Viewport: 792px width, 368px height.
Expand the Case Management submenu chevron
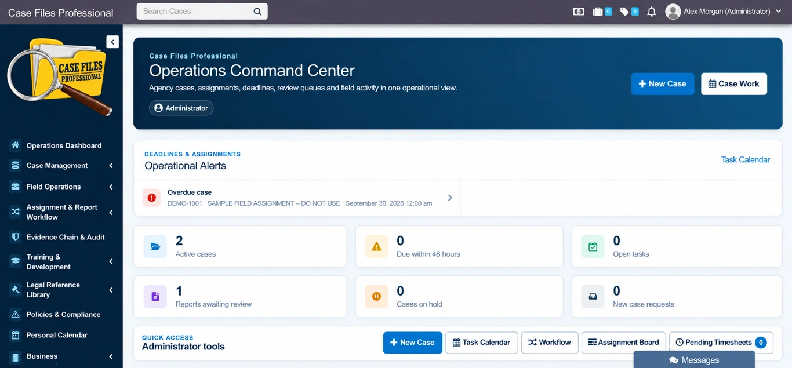(111, 166)
